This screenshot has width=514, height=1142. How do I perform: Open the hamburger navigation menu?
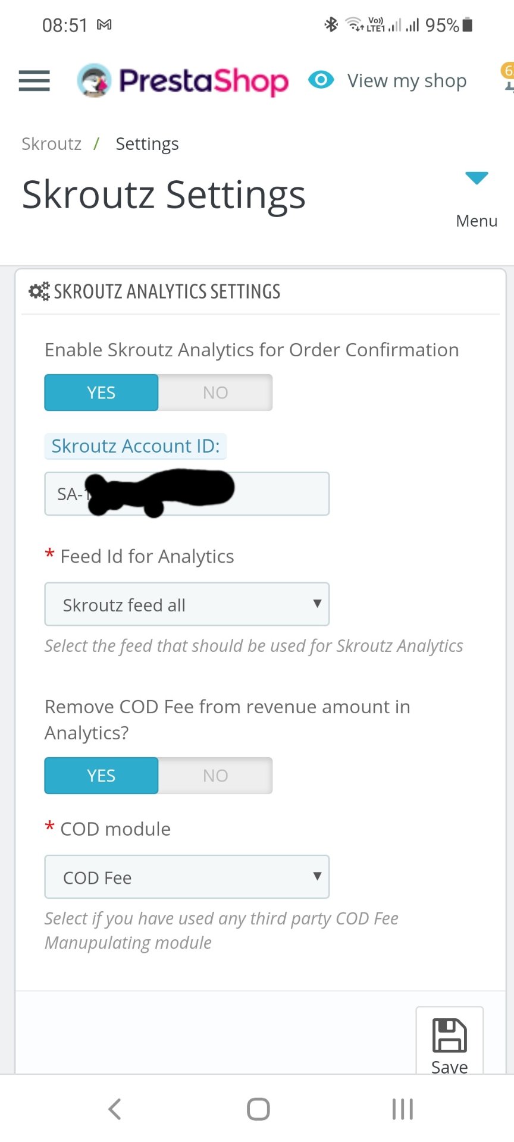click(34, 80)
